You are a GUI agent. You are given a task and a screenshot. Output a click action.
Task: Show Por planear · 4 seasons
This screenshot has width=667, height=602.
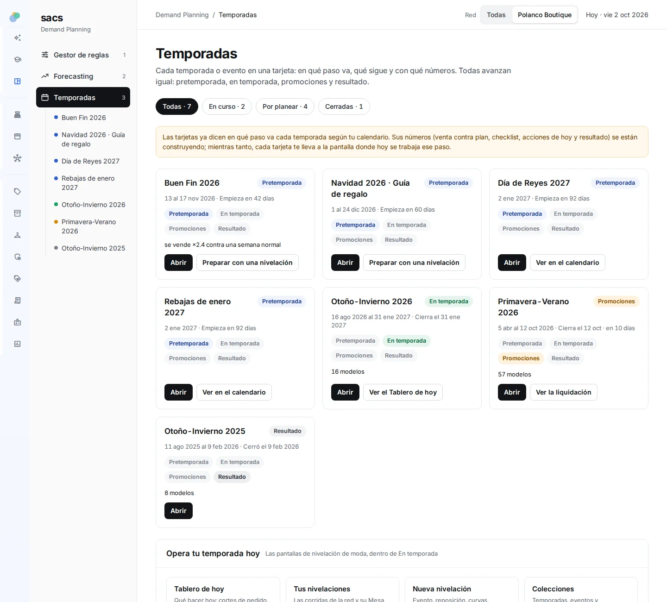tap(285, 107)
